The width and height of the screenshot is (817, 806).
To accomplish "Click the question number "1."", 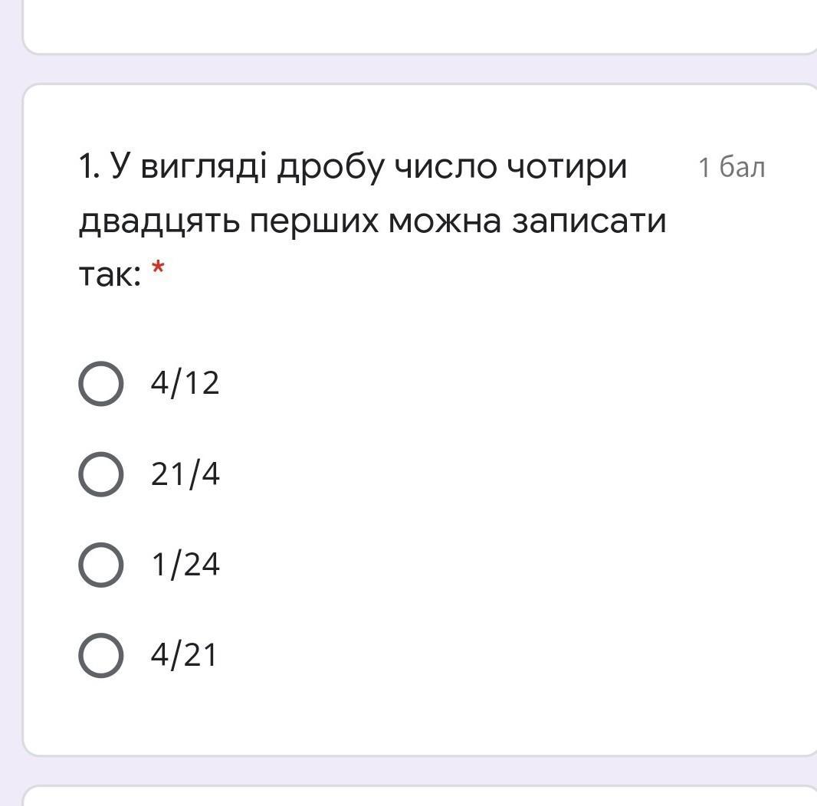I will [89, 166].
